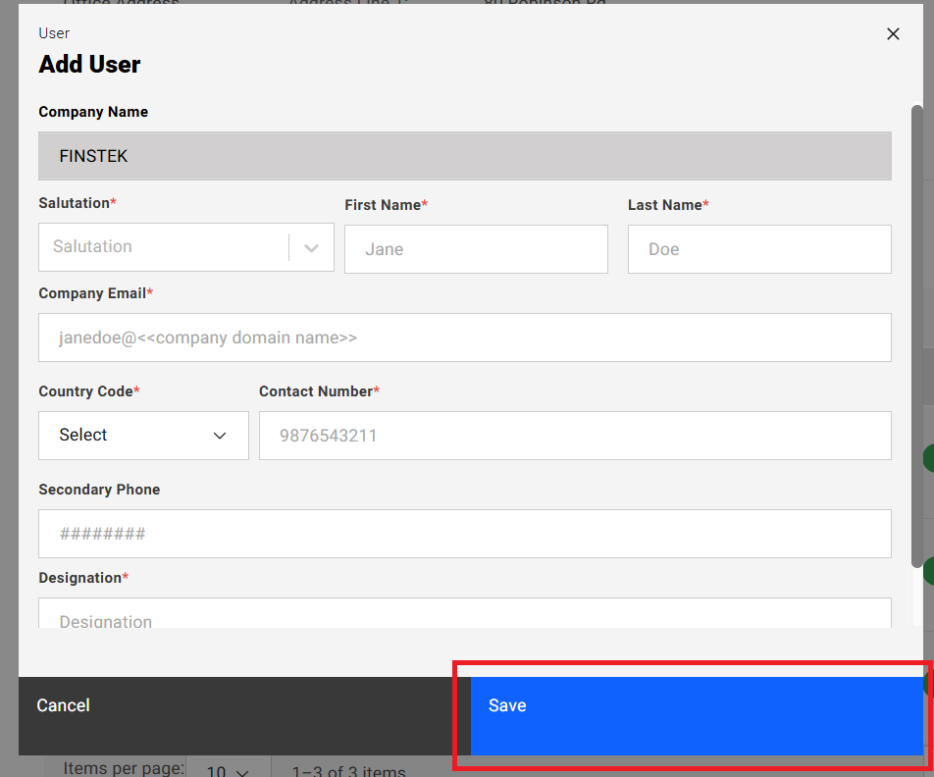Click the Contact Number label
This screenshot has height=777, width=934.
tap(315, 391)
